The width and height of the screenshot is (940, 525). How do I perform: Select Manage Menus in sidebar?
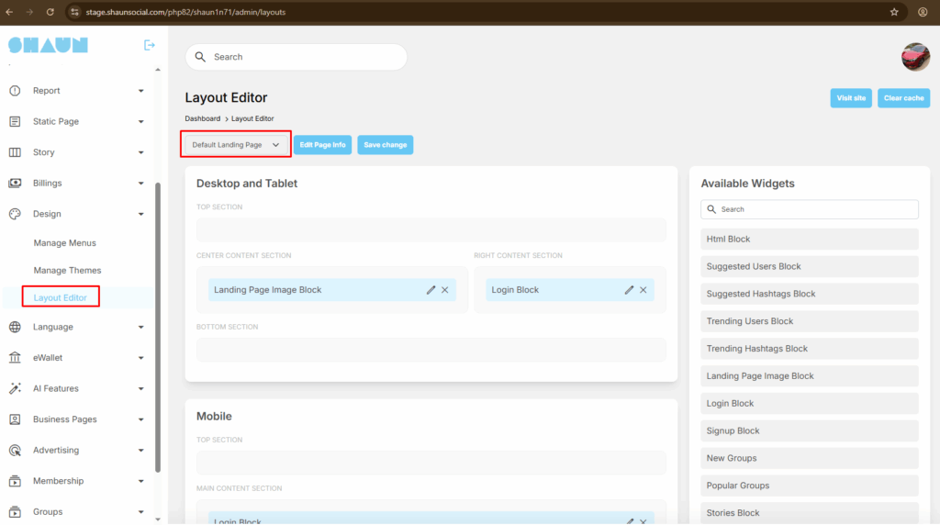click(64, 243)
